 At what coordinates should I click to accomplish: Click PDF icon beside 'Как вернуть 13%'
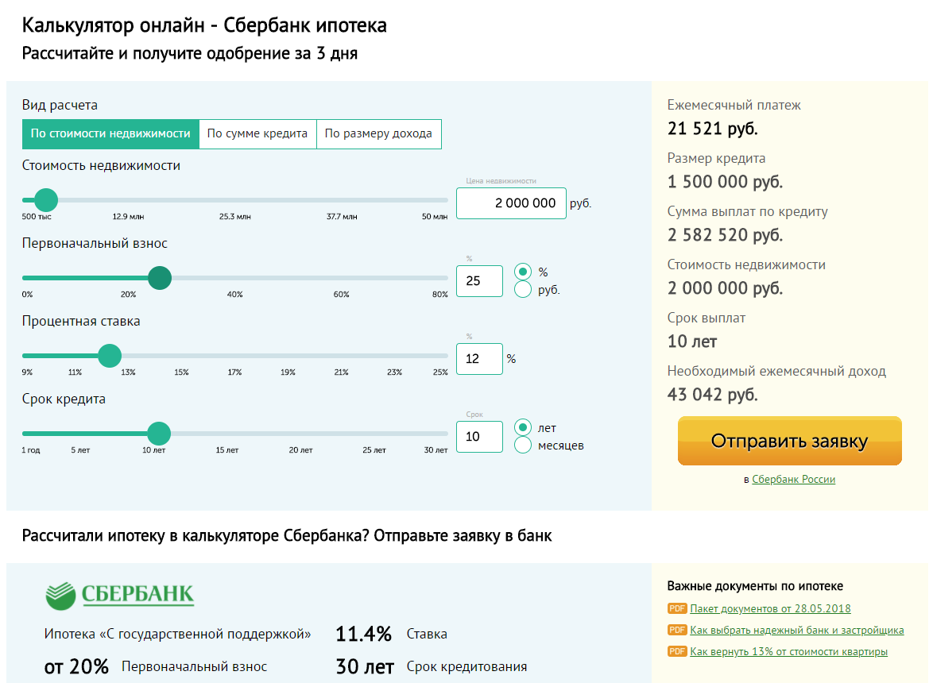[x=677, y=651]
